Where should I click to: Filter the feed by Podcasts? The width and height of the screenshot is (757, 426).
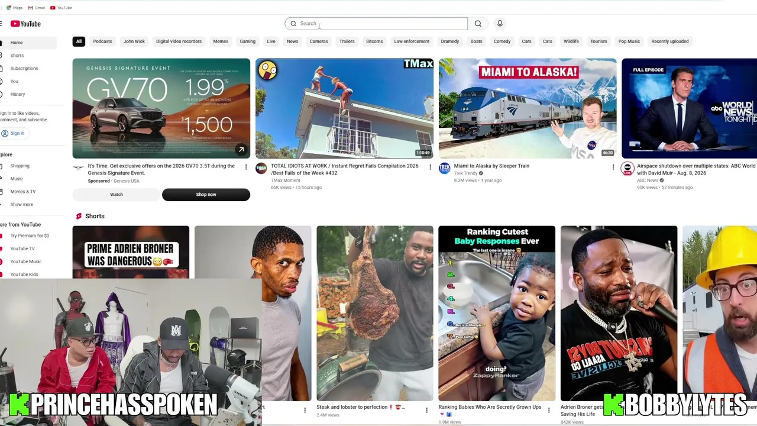(102, 41)
